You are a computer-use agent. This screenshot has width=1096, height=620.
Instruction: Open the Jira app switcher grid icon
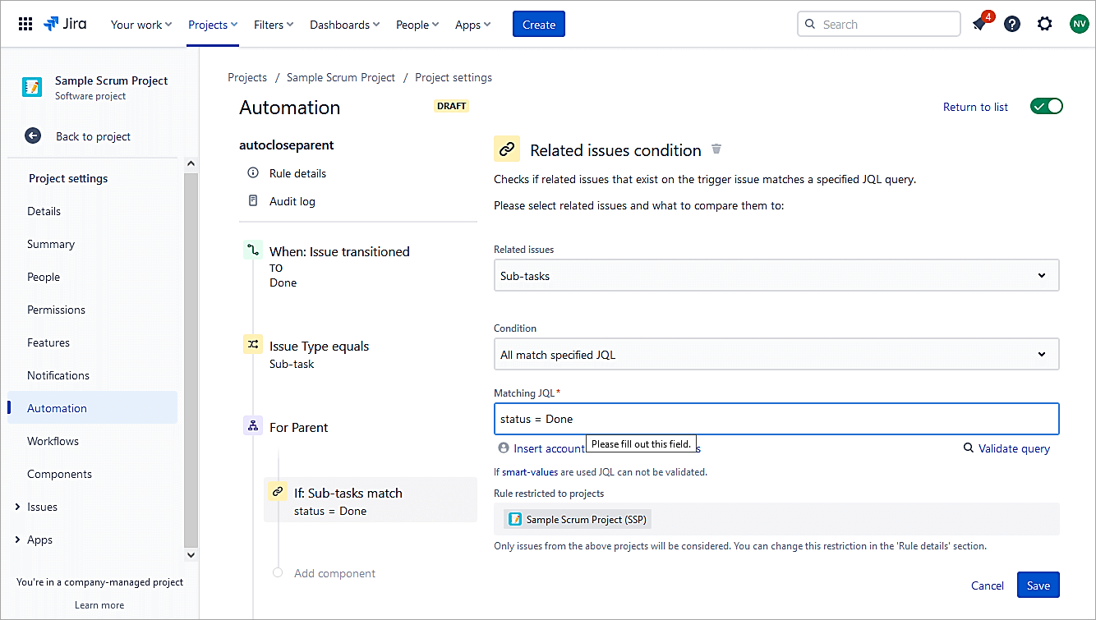[x=25, y=25]
